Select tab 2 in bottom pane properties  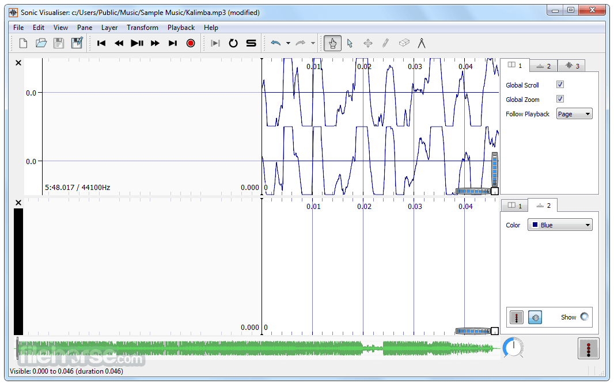point(543,205)
